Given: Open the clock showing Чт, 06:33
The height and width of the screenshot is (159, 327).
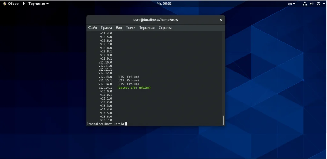Looking at the screenshot, I should [x=164, y=4].
